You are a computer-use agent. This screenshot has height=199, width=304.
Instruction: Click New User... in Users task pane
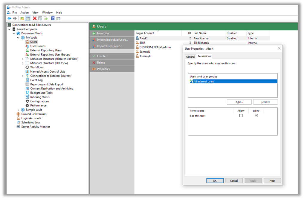point(112,33)
